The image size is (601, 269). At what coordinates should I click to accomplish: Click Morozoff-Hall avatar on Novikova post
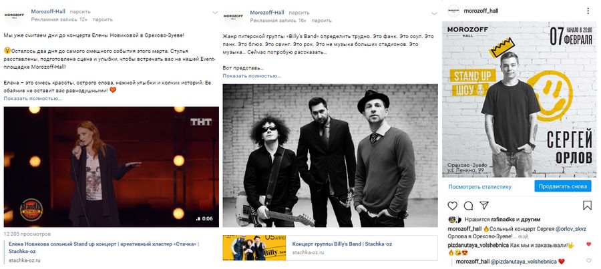click(14, 16)
